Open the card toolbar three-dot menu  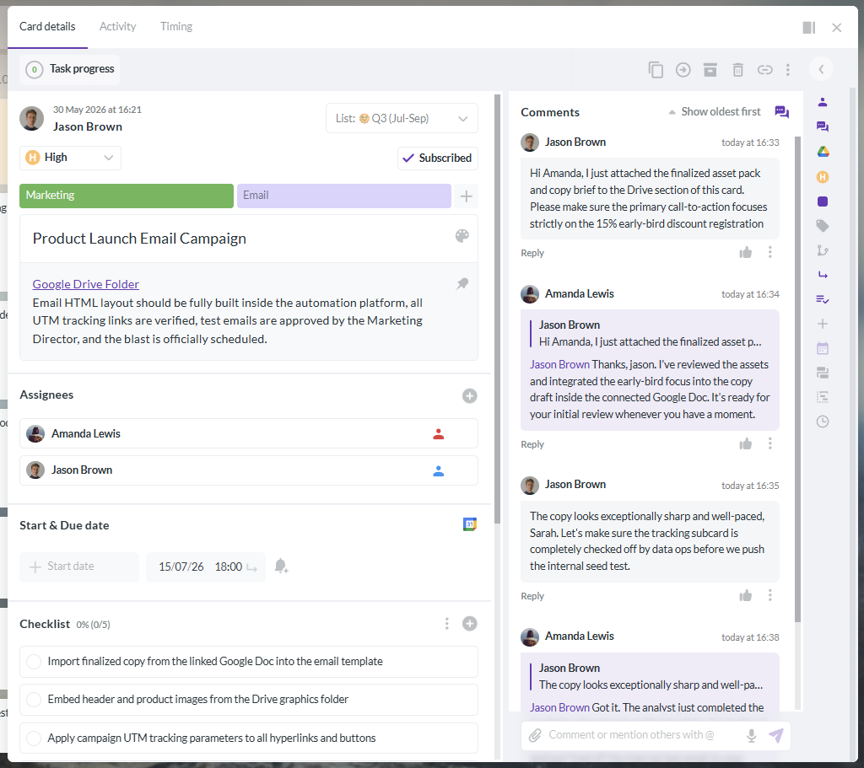pyautogui.click(x=788, y=70)
